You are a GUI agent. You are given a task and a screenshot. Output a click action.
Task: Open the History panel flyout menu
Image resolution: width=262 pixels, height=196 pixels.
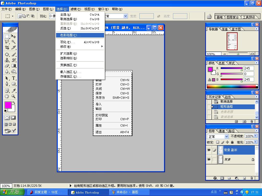pos(257,97)
